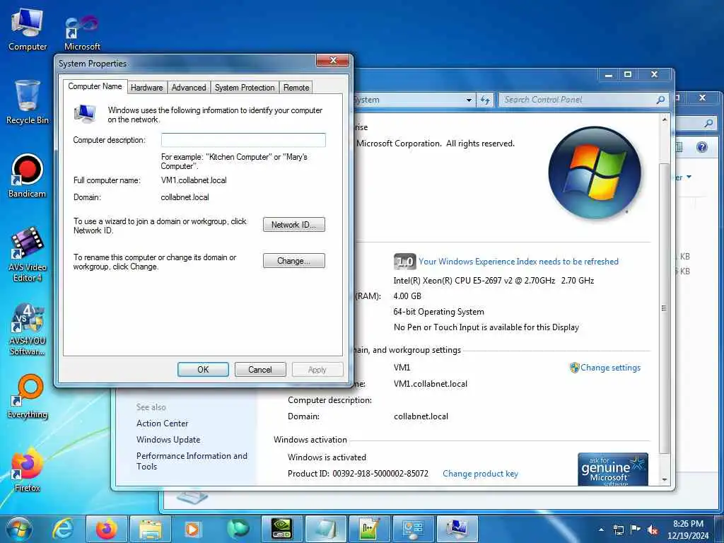Open the Notepad taskbar item
Screen dimensions: 724x543
pyautogui.click(x=325, y=529)
